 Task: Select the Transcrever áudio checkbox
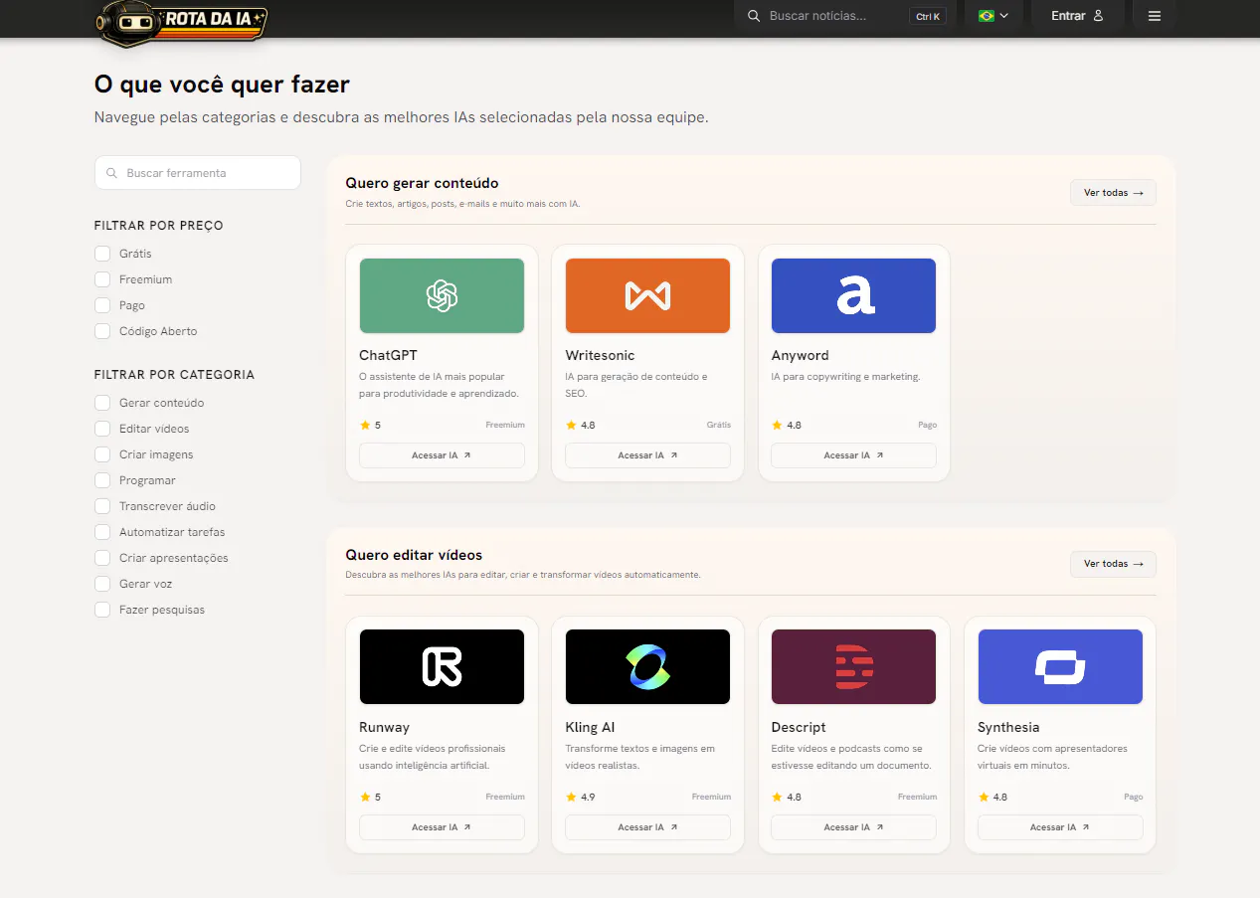point(102,506)
